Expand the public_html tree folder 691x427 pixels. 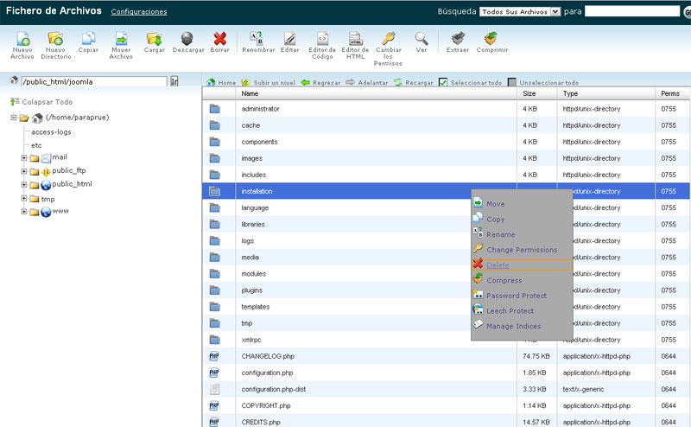point(24,185)
